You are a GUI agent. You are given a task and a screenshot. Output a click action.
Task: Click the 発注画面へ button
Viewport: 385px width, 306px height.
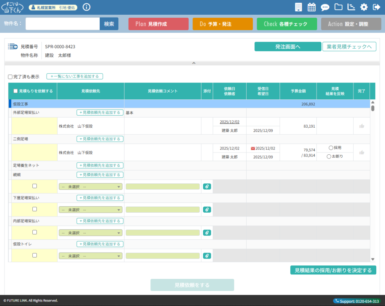[288, 47]
